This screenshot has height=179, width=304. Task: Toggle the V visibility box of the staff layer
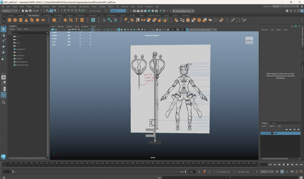point(262,133)
